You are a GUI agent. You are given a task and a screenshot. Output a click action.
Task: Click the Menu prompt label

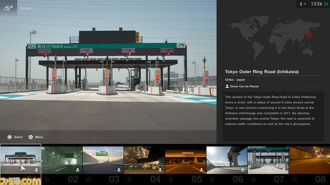[39, 137]
